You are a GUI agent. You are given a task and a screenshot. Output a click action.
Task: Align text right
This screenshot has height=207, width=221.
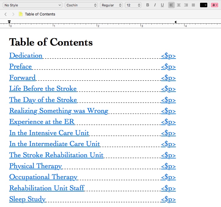186,5
